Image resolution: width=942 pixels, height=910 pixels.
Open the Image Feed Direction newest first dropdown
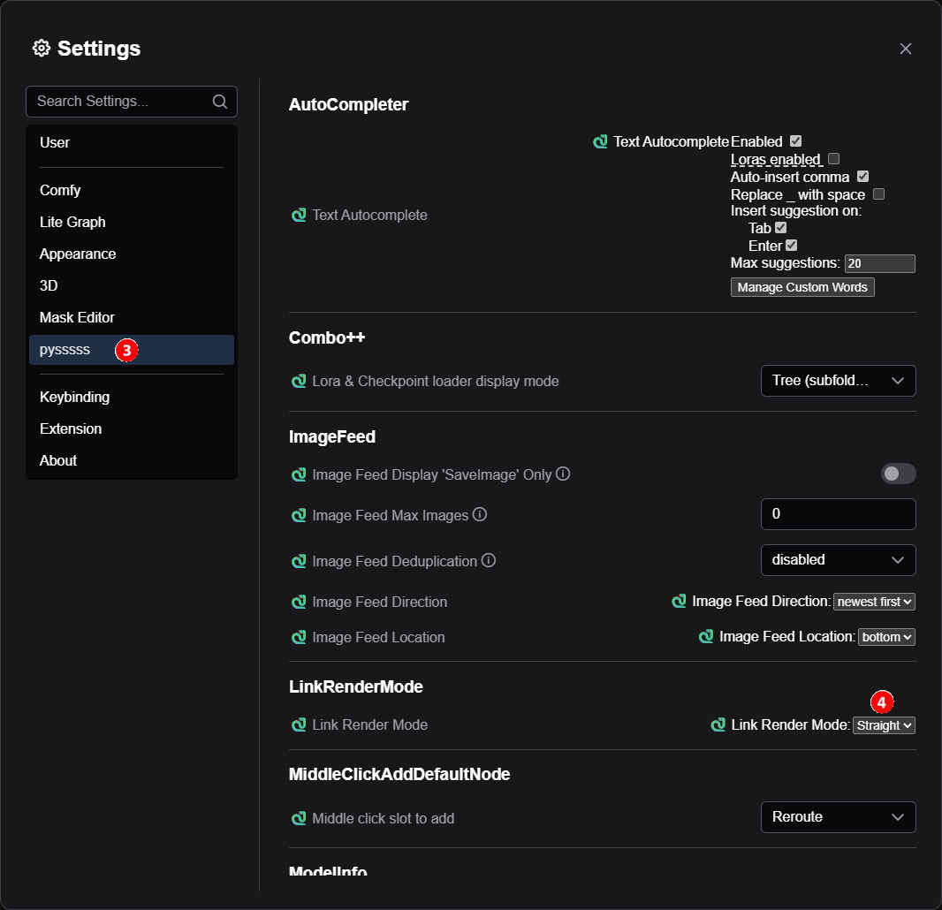(x=874, y=602)
